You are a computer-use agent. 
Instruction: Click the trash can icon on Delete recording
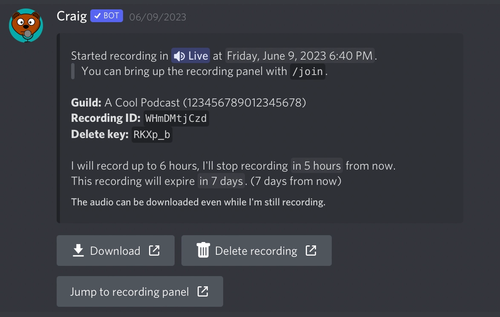pyautogui.click(x=203, y=251)
